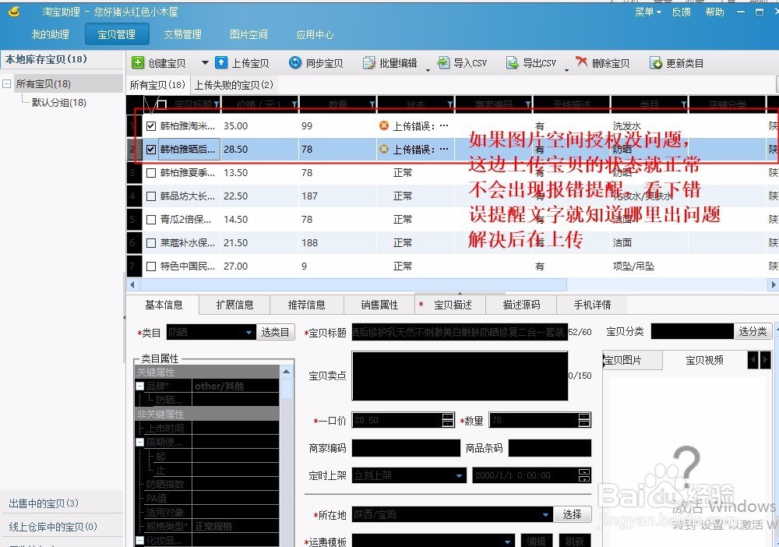Open the 手机详情 detail tab
This screenshot has height=547, width=779.
coord(592,305)
